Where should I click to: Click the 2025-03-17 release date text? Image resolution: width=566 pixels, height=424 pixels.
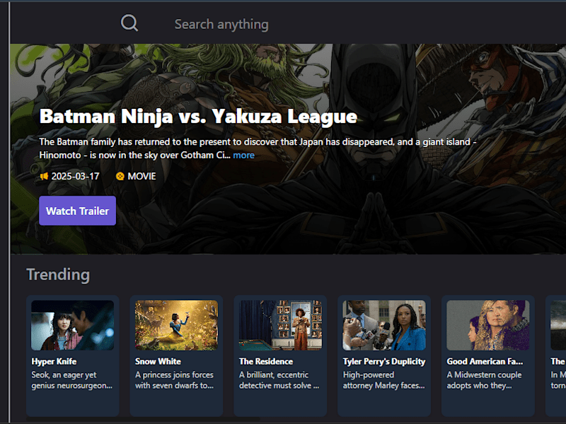75,176
